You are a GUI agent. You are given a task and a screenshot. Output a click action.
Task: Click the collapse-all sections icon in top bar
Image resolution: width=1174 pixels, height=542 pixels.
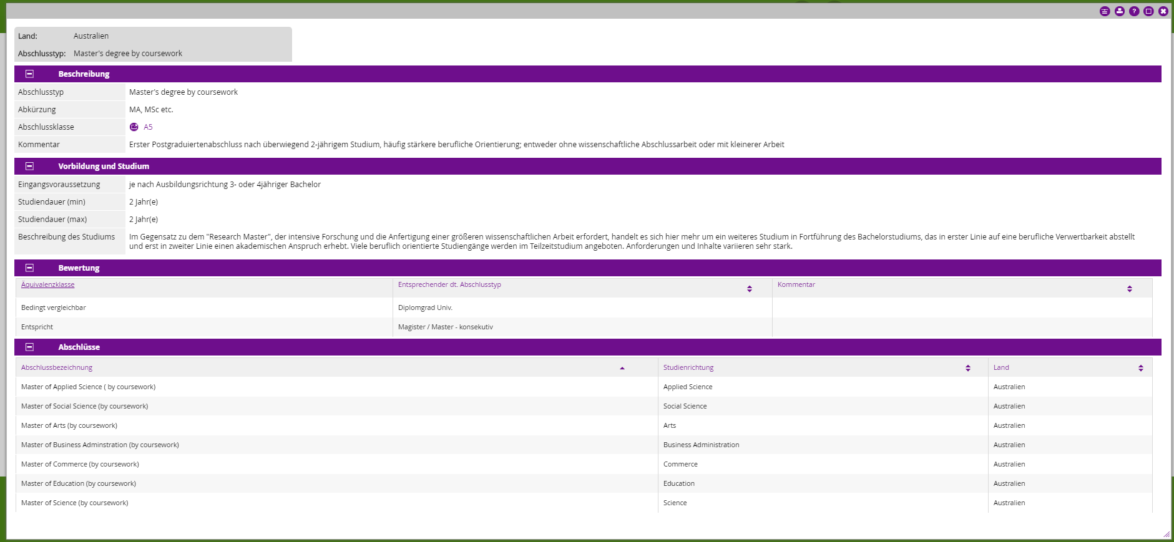click(1105, 11)
